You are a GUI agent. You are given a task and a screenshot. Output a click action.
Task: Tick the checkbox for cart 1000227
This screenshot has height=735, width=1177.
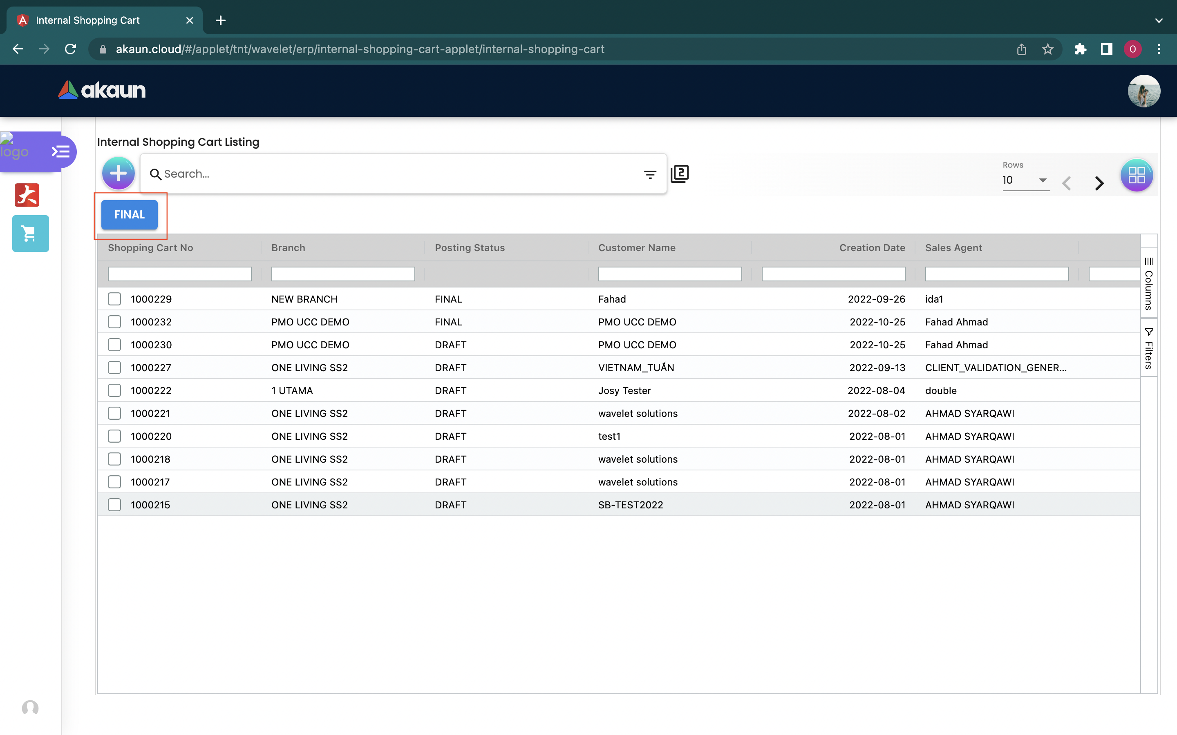point(114,367)
